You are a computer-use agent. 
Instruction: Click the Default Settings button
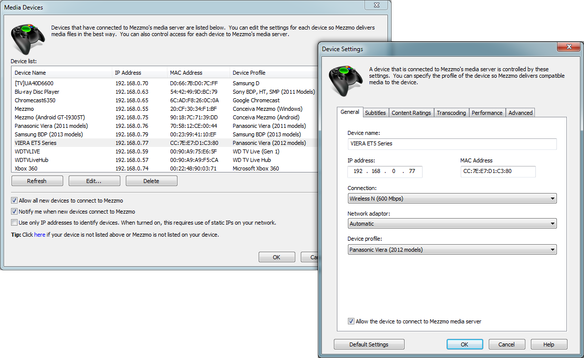pos(369,344)
